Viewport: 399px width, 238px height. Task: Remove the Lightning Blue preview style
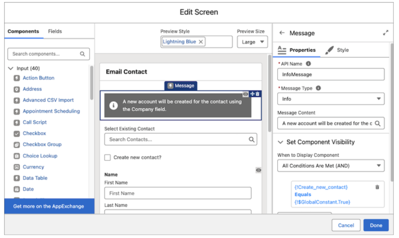201,42
